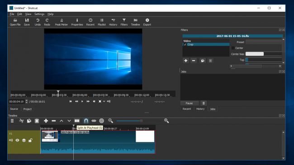Viewport: 294px width, 165px height.
Task: Skip to the start of video
Action: (x=71, y=101)
